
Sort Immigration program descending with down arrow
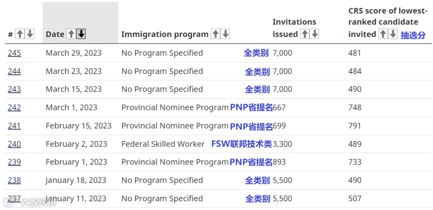(226, 34)
